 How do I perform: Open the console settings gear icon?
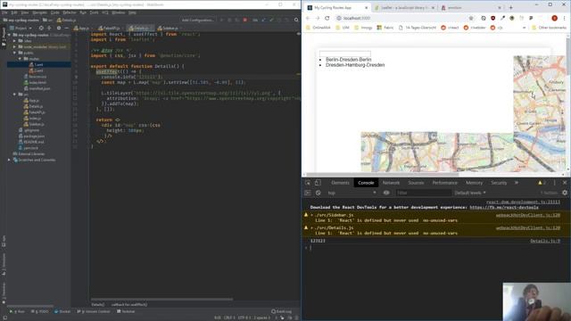565,193
